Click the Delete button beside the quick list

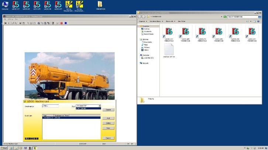(x=108, y=123)
